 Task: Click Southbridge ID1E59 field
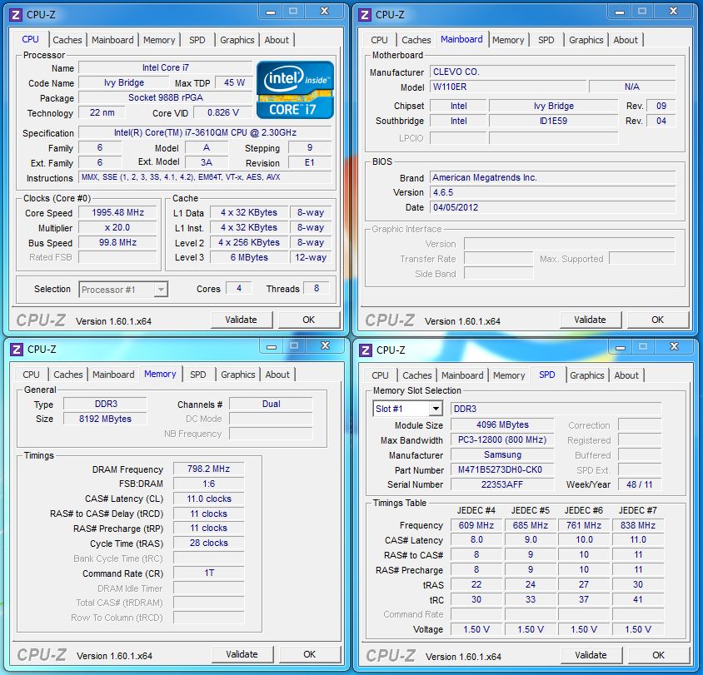(x=554, y=121)
